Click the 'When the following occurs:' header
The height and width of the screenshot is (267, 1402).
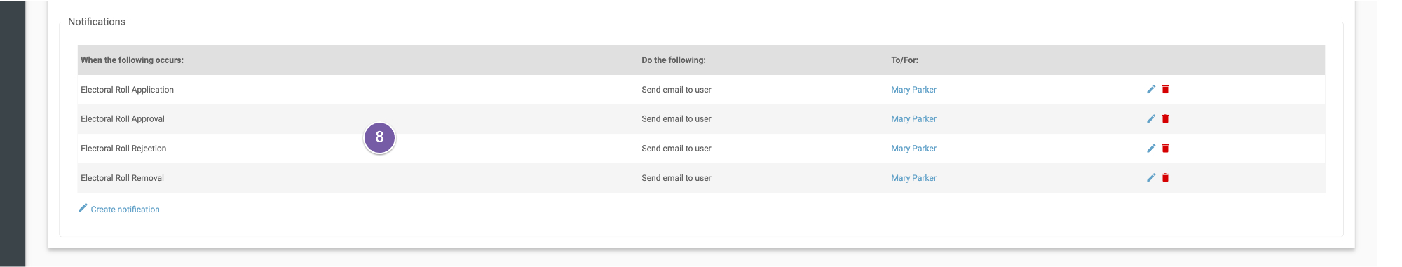click(x=132, y=60)
